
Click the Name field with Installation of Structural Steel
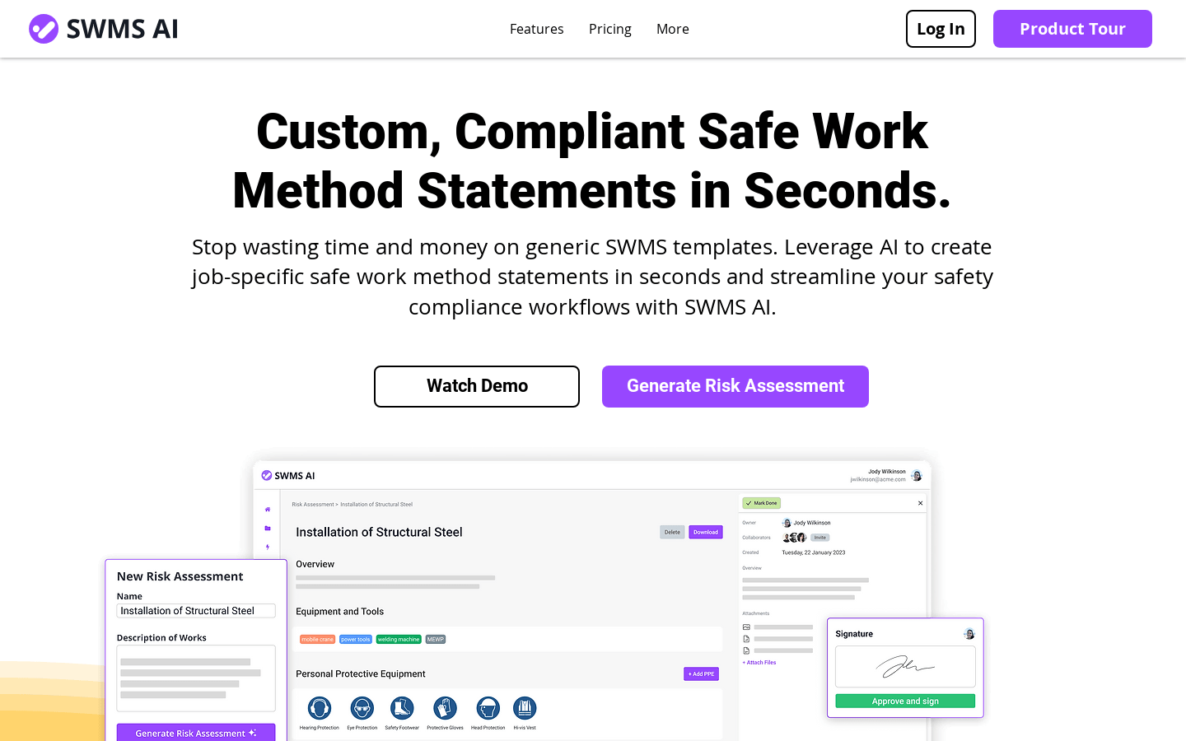196,611
